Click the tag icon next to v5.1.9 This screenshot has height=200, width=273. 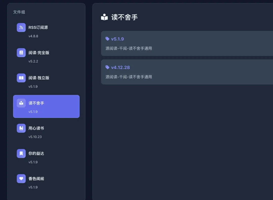(107, 39)
